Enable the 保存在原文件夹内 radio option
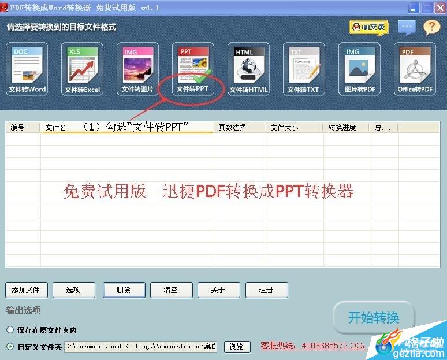This screenshot has width=447, height=360. click(10, 330)
